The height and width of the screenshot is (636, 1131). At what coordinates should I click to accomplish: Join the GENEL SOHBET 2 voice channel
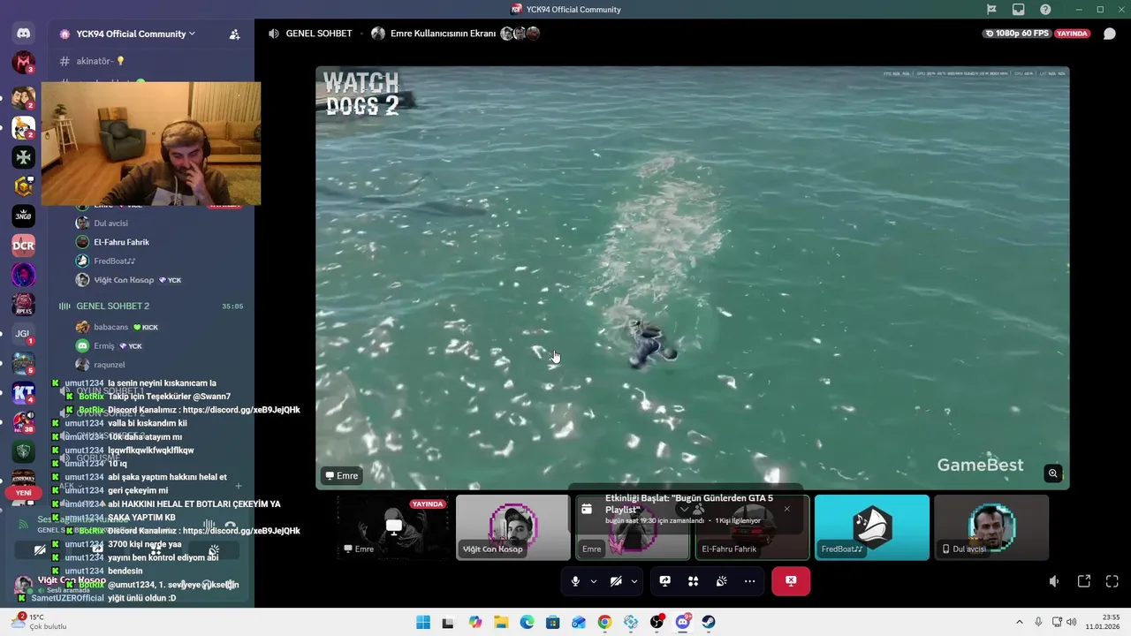112,306
